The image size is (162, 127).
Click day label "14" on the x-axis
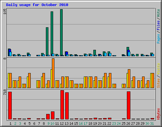(71, 124)
